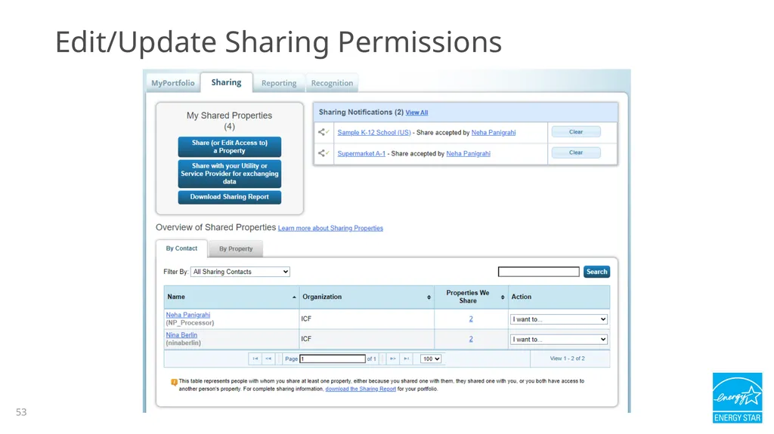
Task: Open Supermarket A-1 property link
Action: [361, 153]
